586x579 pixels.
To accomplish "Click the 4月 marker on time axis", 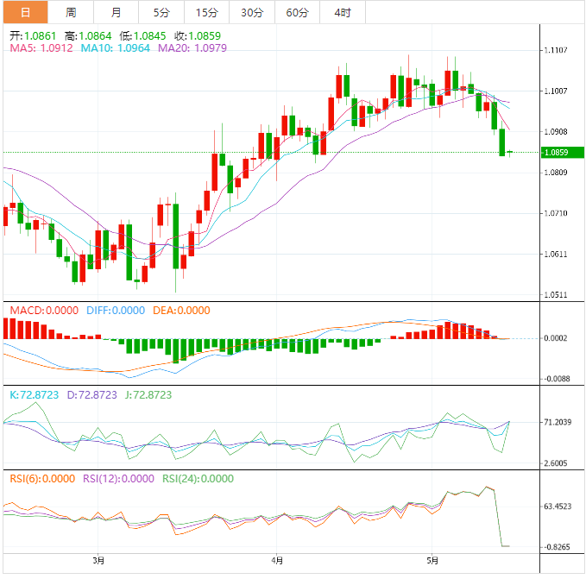I will pyautogui.click(x=275, y=560).
